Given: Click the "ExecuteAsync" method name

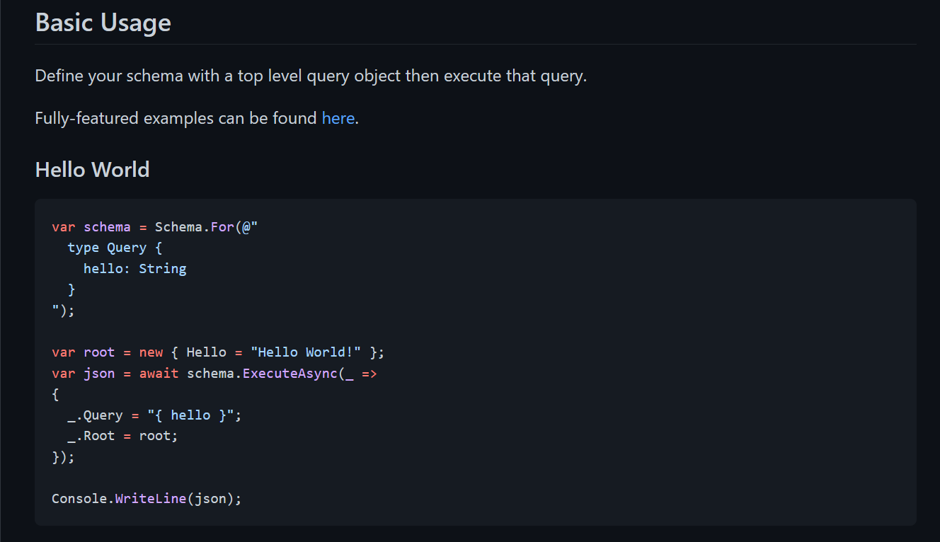Looking at the screenshot, I should [289, 373].
